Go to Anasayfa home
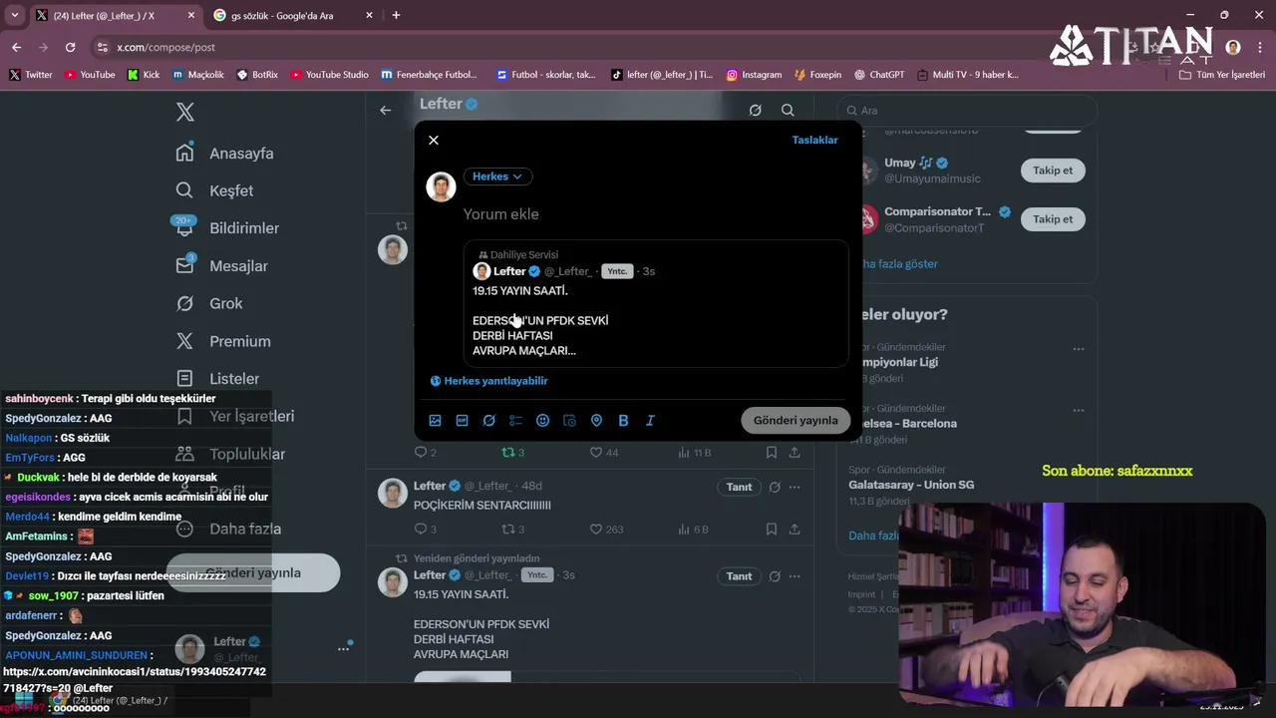The image size is (1276, 718). click(224, 153)
